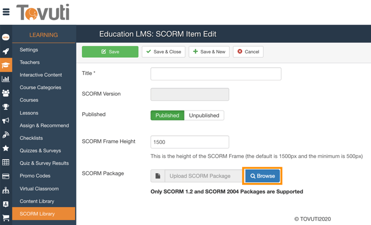Screen dimensions: 371x225
Task: Click the Title input field
Action: coord(216,74)
